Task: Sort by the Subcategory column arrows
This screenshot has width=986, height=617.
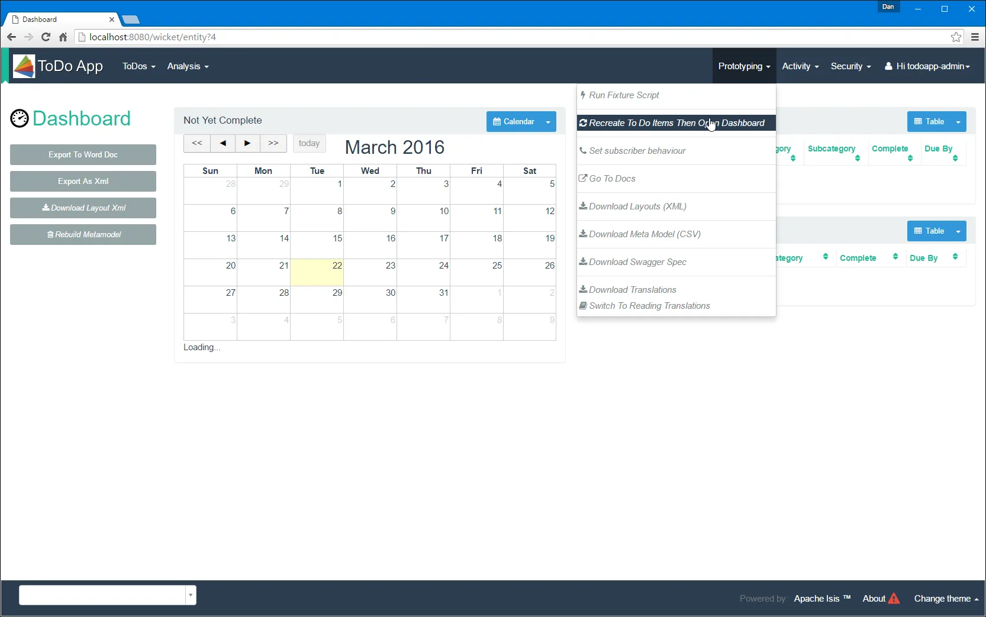Action: tap(858, 158)
